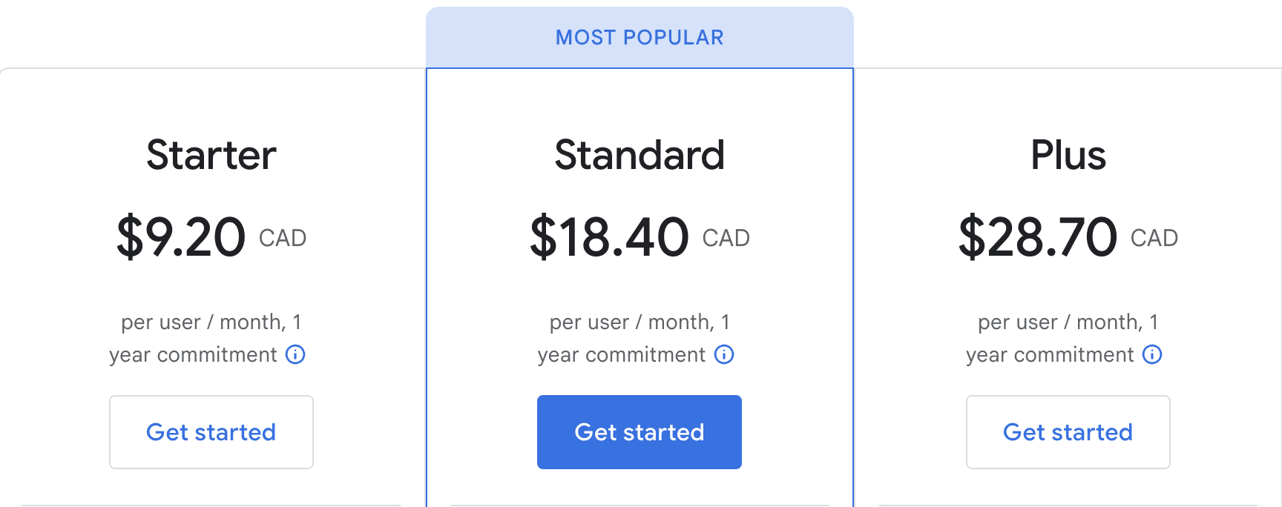The image size is (1282, 507).
Task: Select the MOST POPULAR banner
Action: click(639, 36)
